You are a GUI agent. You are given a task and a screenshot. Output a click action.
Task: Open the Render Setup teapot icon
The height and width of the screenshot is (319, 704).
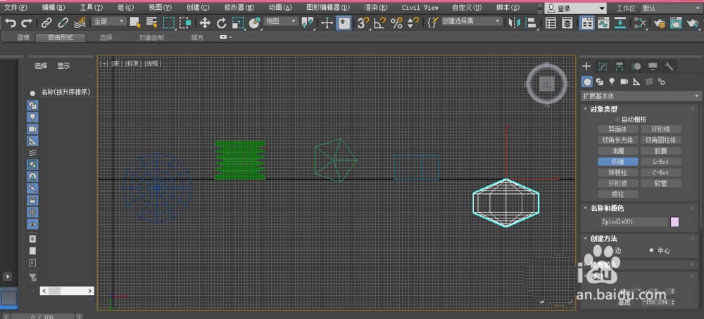659,22
